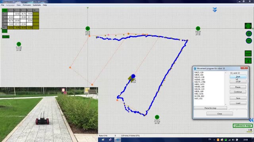This screenshot has height=142, width=254.
Task: Open the View menu
Action: tap(19, 5)
